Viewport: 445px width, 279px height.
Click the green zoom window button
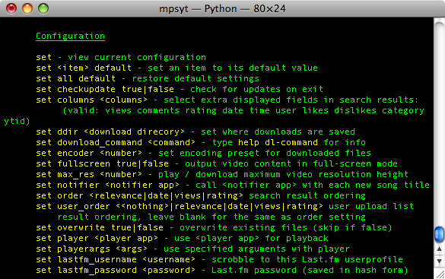[43, 8]
